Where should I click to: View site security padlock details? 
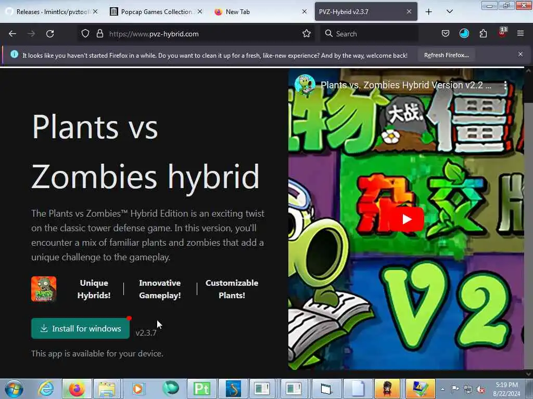[x=99, y=34]
